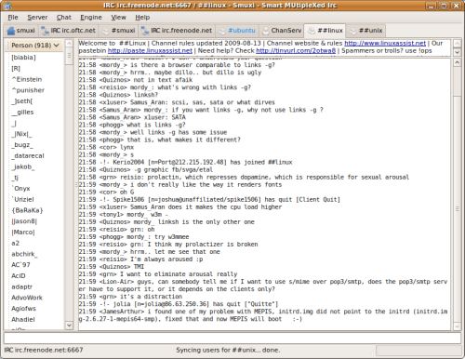The height and width of the screenshot is (359, 465).
Task: Select user `Urlziel in person list
Action: [22, 199]
